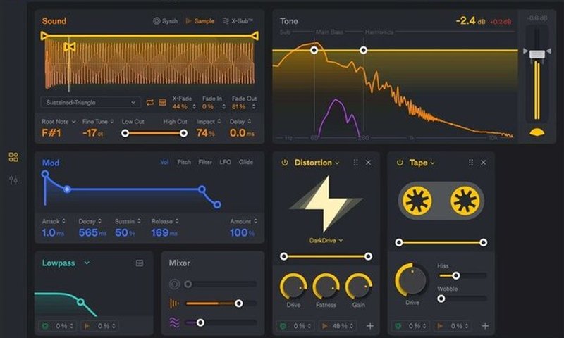The image size is (564, 338).
Task: Click the drag handle on Distortion module
Action: (x=352, y=163)
